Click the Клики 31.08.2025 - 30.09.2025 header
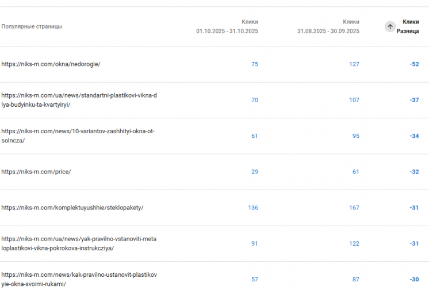The width and height of the screenshot is (429, 294). coord(328,26)
